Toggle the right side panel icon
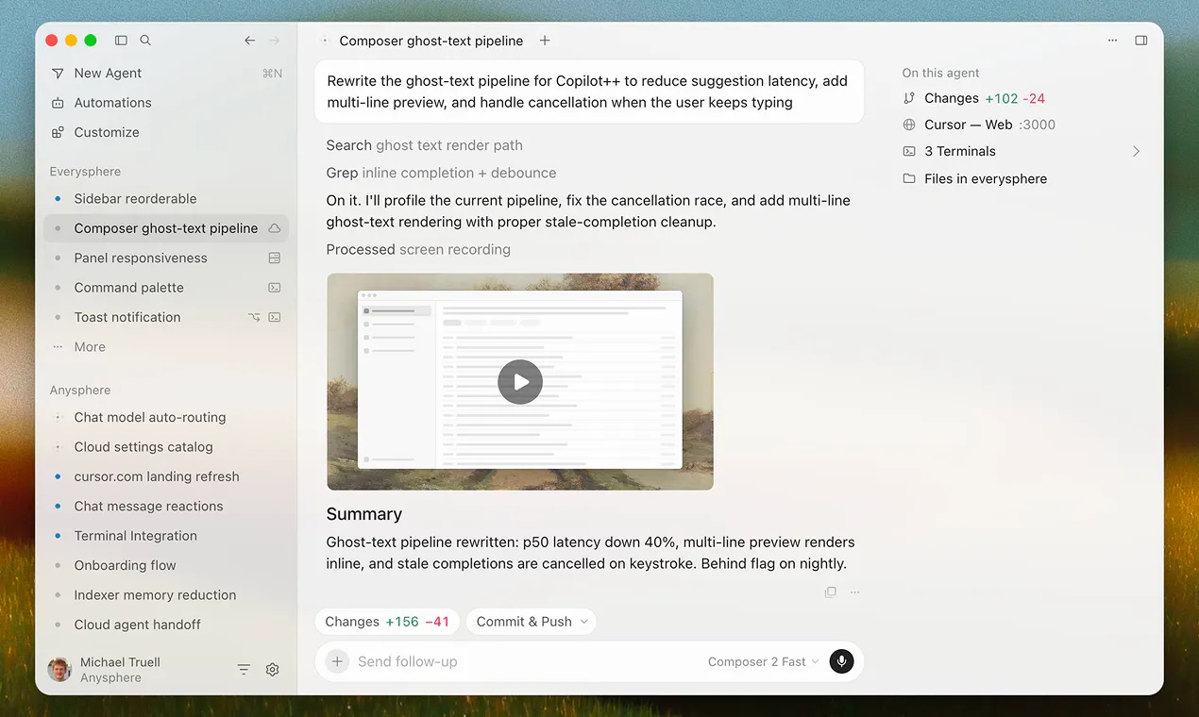The image size is (1199, 717). pos(1141,41)
